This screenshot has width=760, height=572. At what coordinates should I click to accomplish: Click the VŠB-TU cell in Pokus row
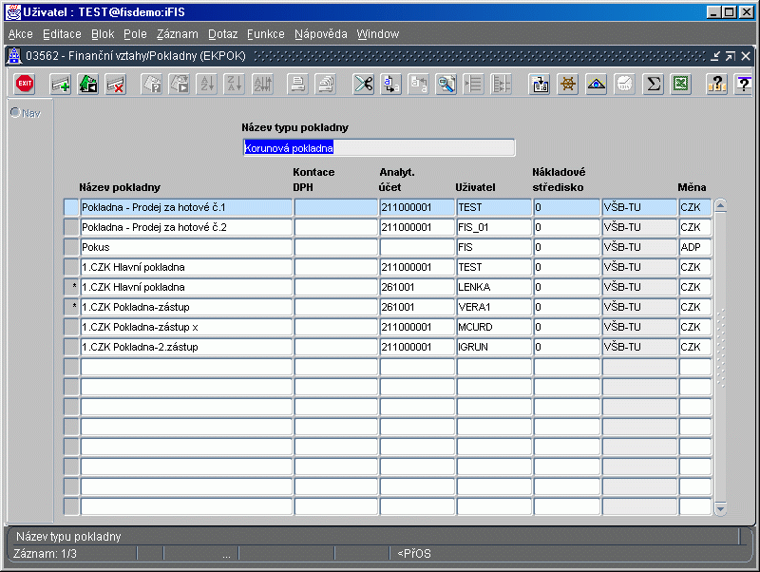coord(639,247)
